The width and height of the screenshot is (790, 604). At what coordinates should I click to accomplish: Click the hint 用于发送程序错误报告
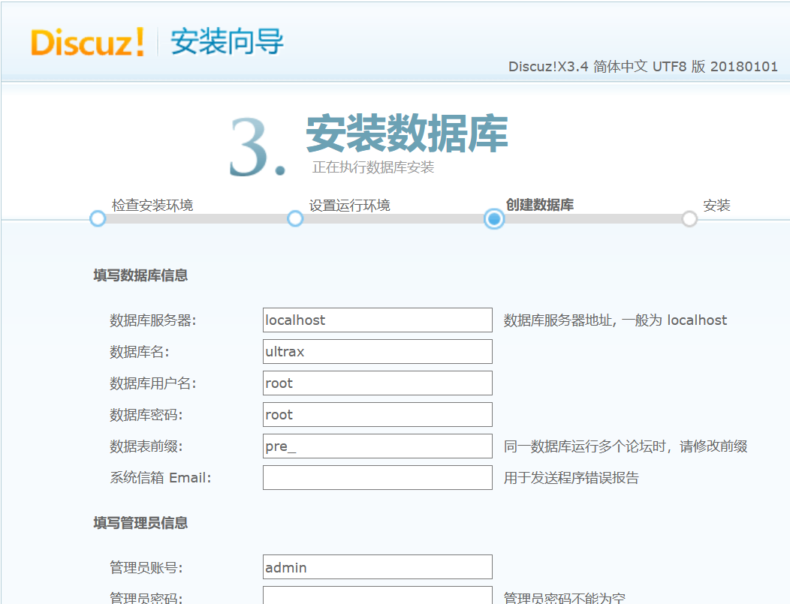(571, 478)
